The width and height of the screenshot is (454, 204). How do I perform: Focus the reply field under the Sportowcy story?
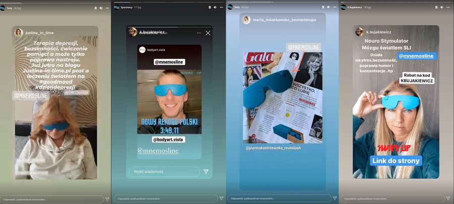[165, 198]
